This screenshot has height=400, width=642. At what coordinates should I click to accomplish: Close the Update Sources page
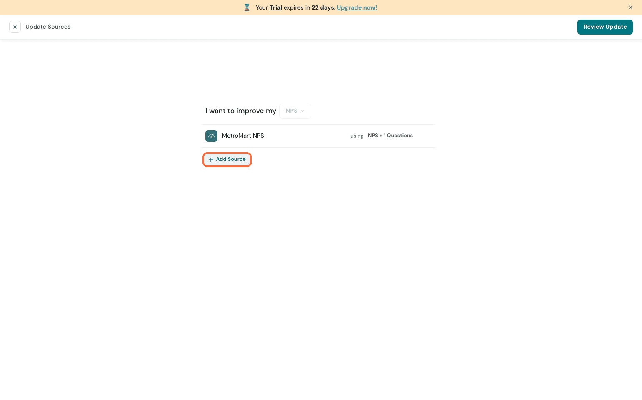pyautogui.click(x=15, y=27)
